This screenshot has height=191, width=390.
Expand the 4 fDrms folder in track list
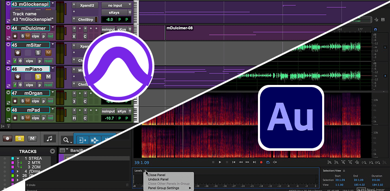point(17,171)
